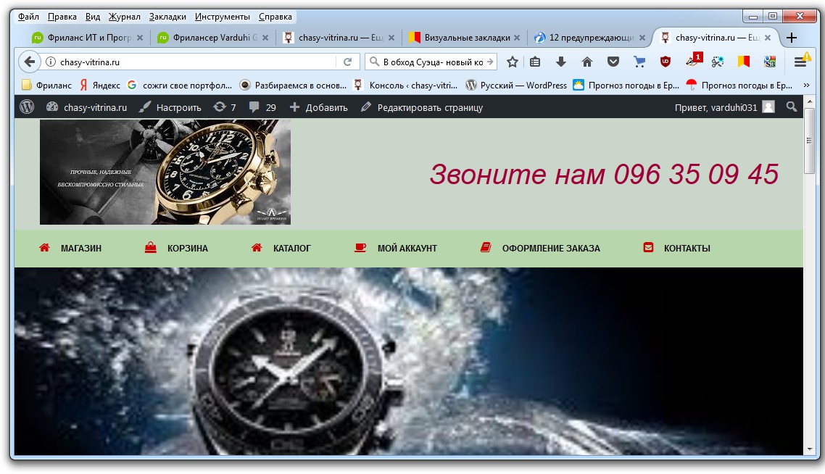Click Добавить in the admin bar
This screenshot has height=474, width=825.
(319, 107)
